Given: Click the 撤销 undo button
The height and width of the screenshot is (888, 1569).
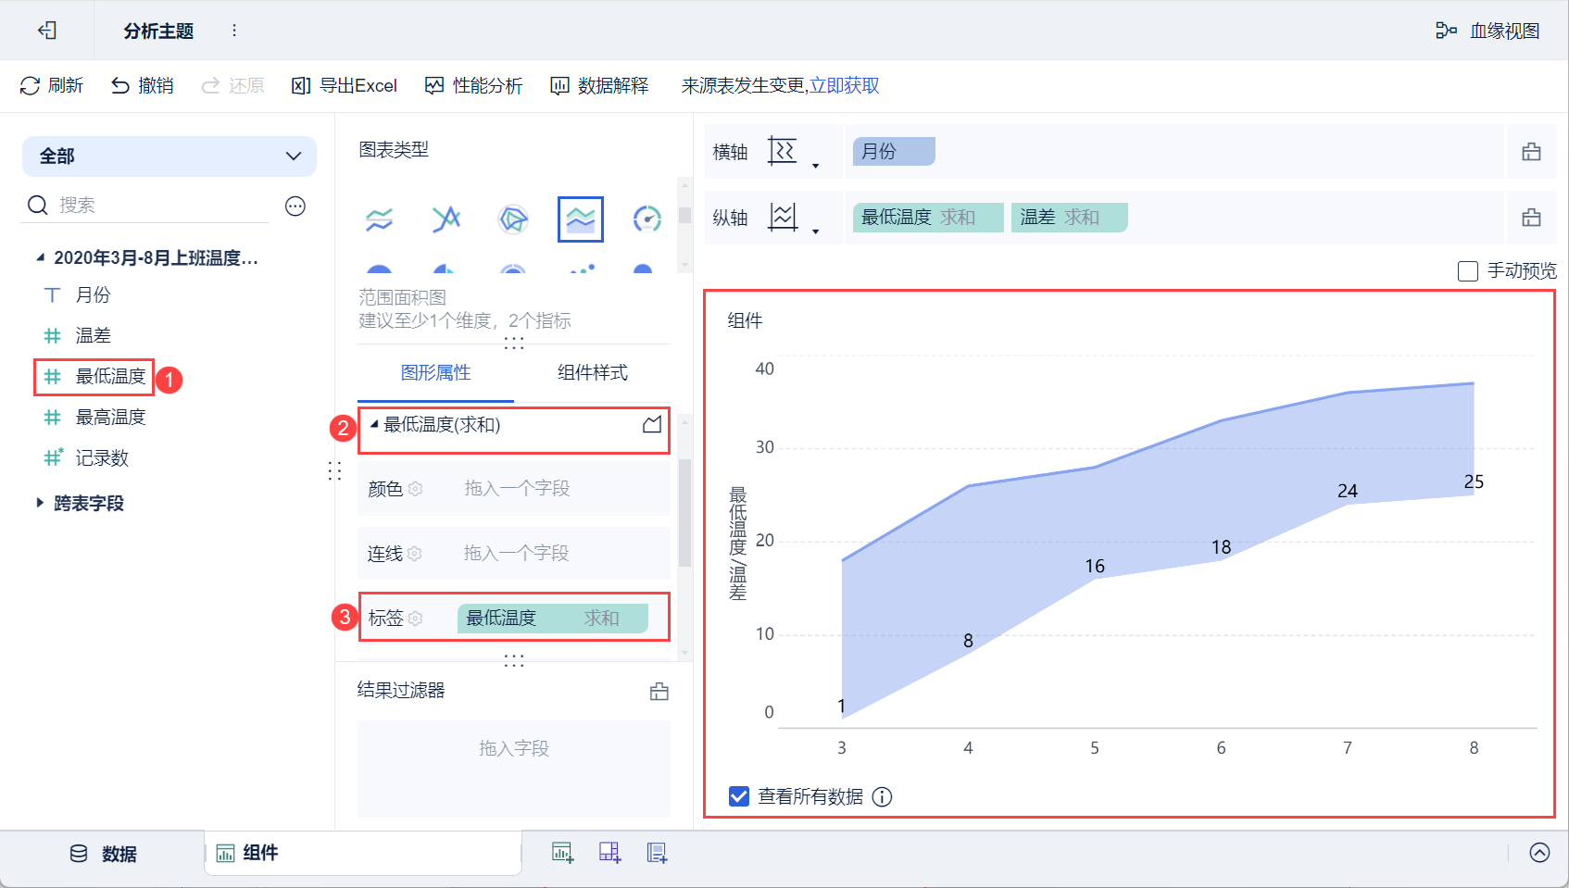Looking at the screenshot, I should point(143,86).
